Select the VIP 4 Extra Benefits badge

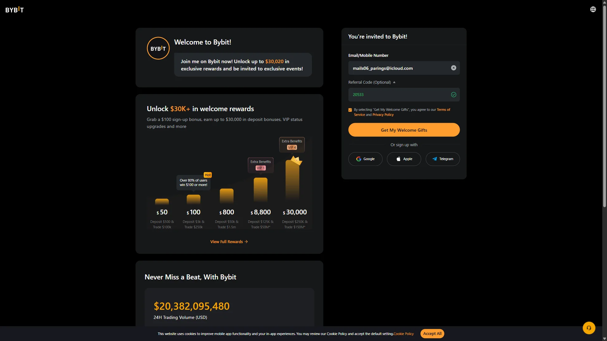292,145
